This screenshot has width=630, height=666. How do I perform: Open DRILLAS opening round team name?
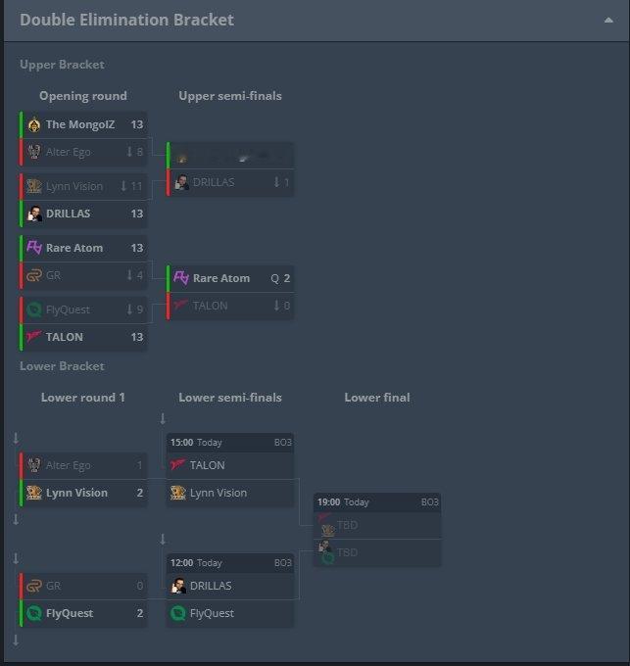click(x=68, y=214)
